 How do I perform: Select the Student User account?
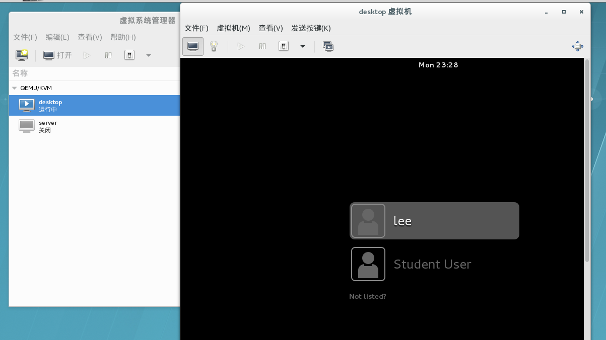point(434,264)
